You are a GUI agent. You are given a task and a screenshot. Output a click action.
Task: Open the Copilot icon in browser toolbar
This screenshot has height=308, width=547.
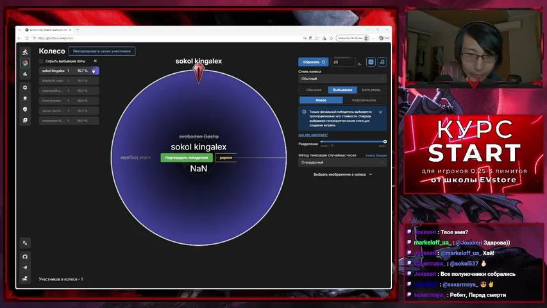click(x=381, y=38)
